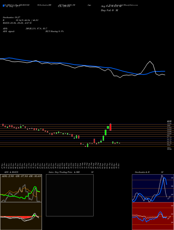Click the Intra Day Trading Price & MRSI title
The width and height of the screenshot is (174, 230).
click(x=71, y=172)
